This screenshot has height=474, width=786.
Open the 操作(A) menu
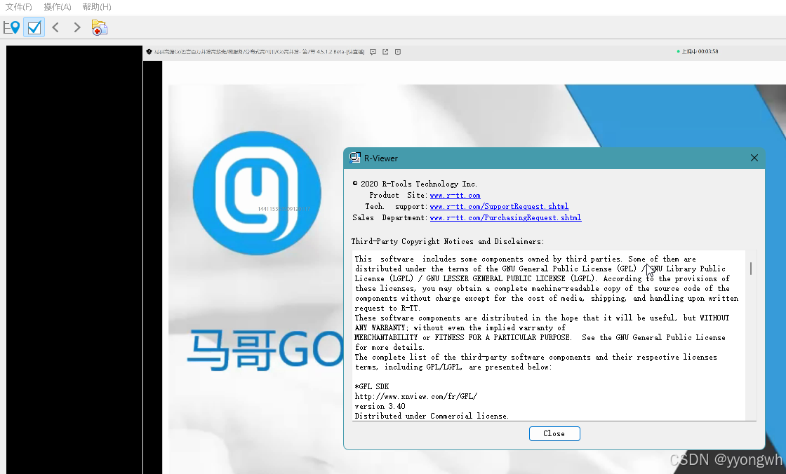click(57, 7)
